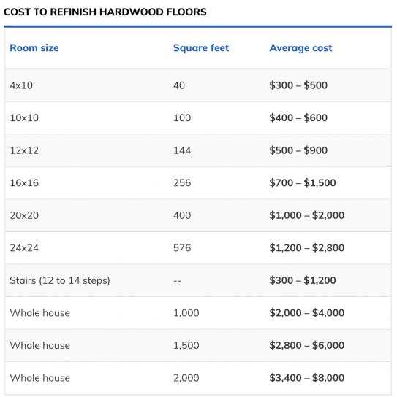Click the Average cost column header
The height and width of the screenshot is (397, 397).
(x=300, y=48)
